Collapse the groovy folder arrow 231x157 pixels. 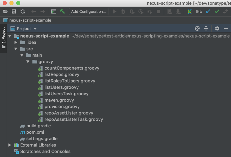tap(28, 62)
